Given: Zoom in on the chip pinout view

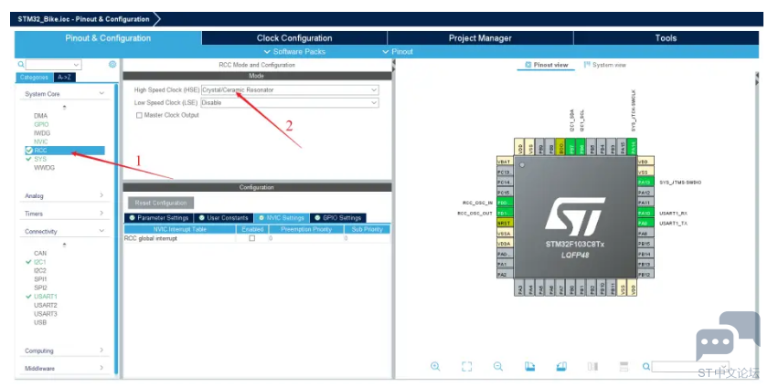Looking at the screenshot, I should (x=435, y=366).
